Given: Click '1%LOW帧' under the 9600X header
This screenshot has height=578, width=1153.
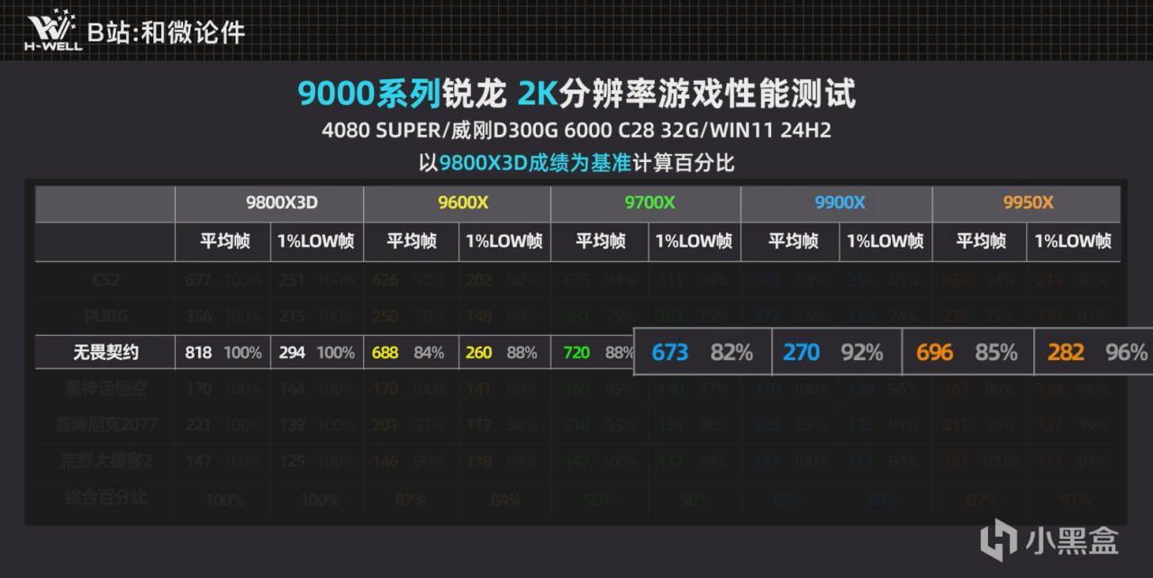Looking at the screenshot, I should 504,241.
